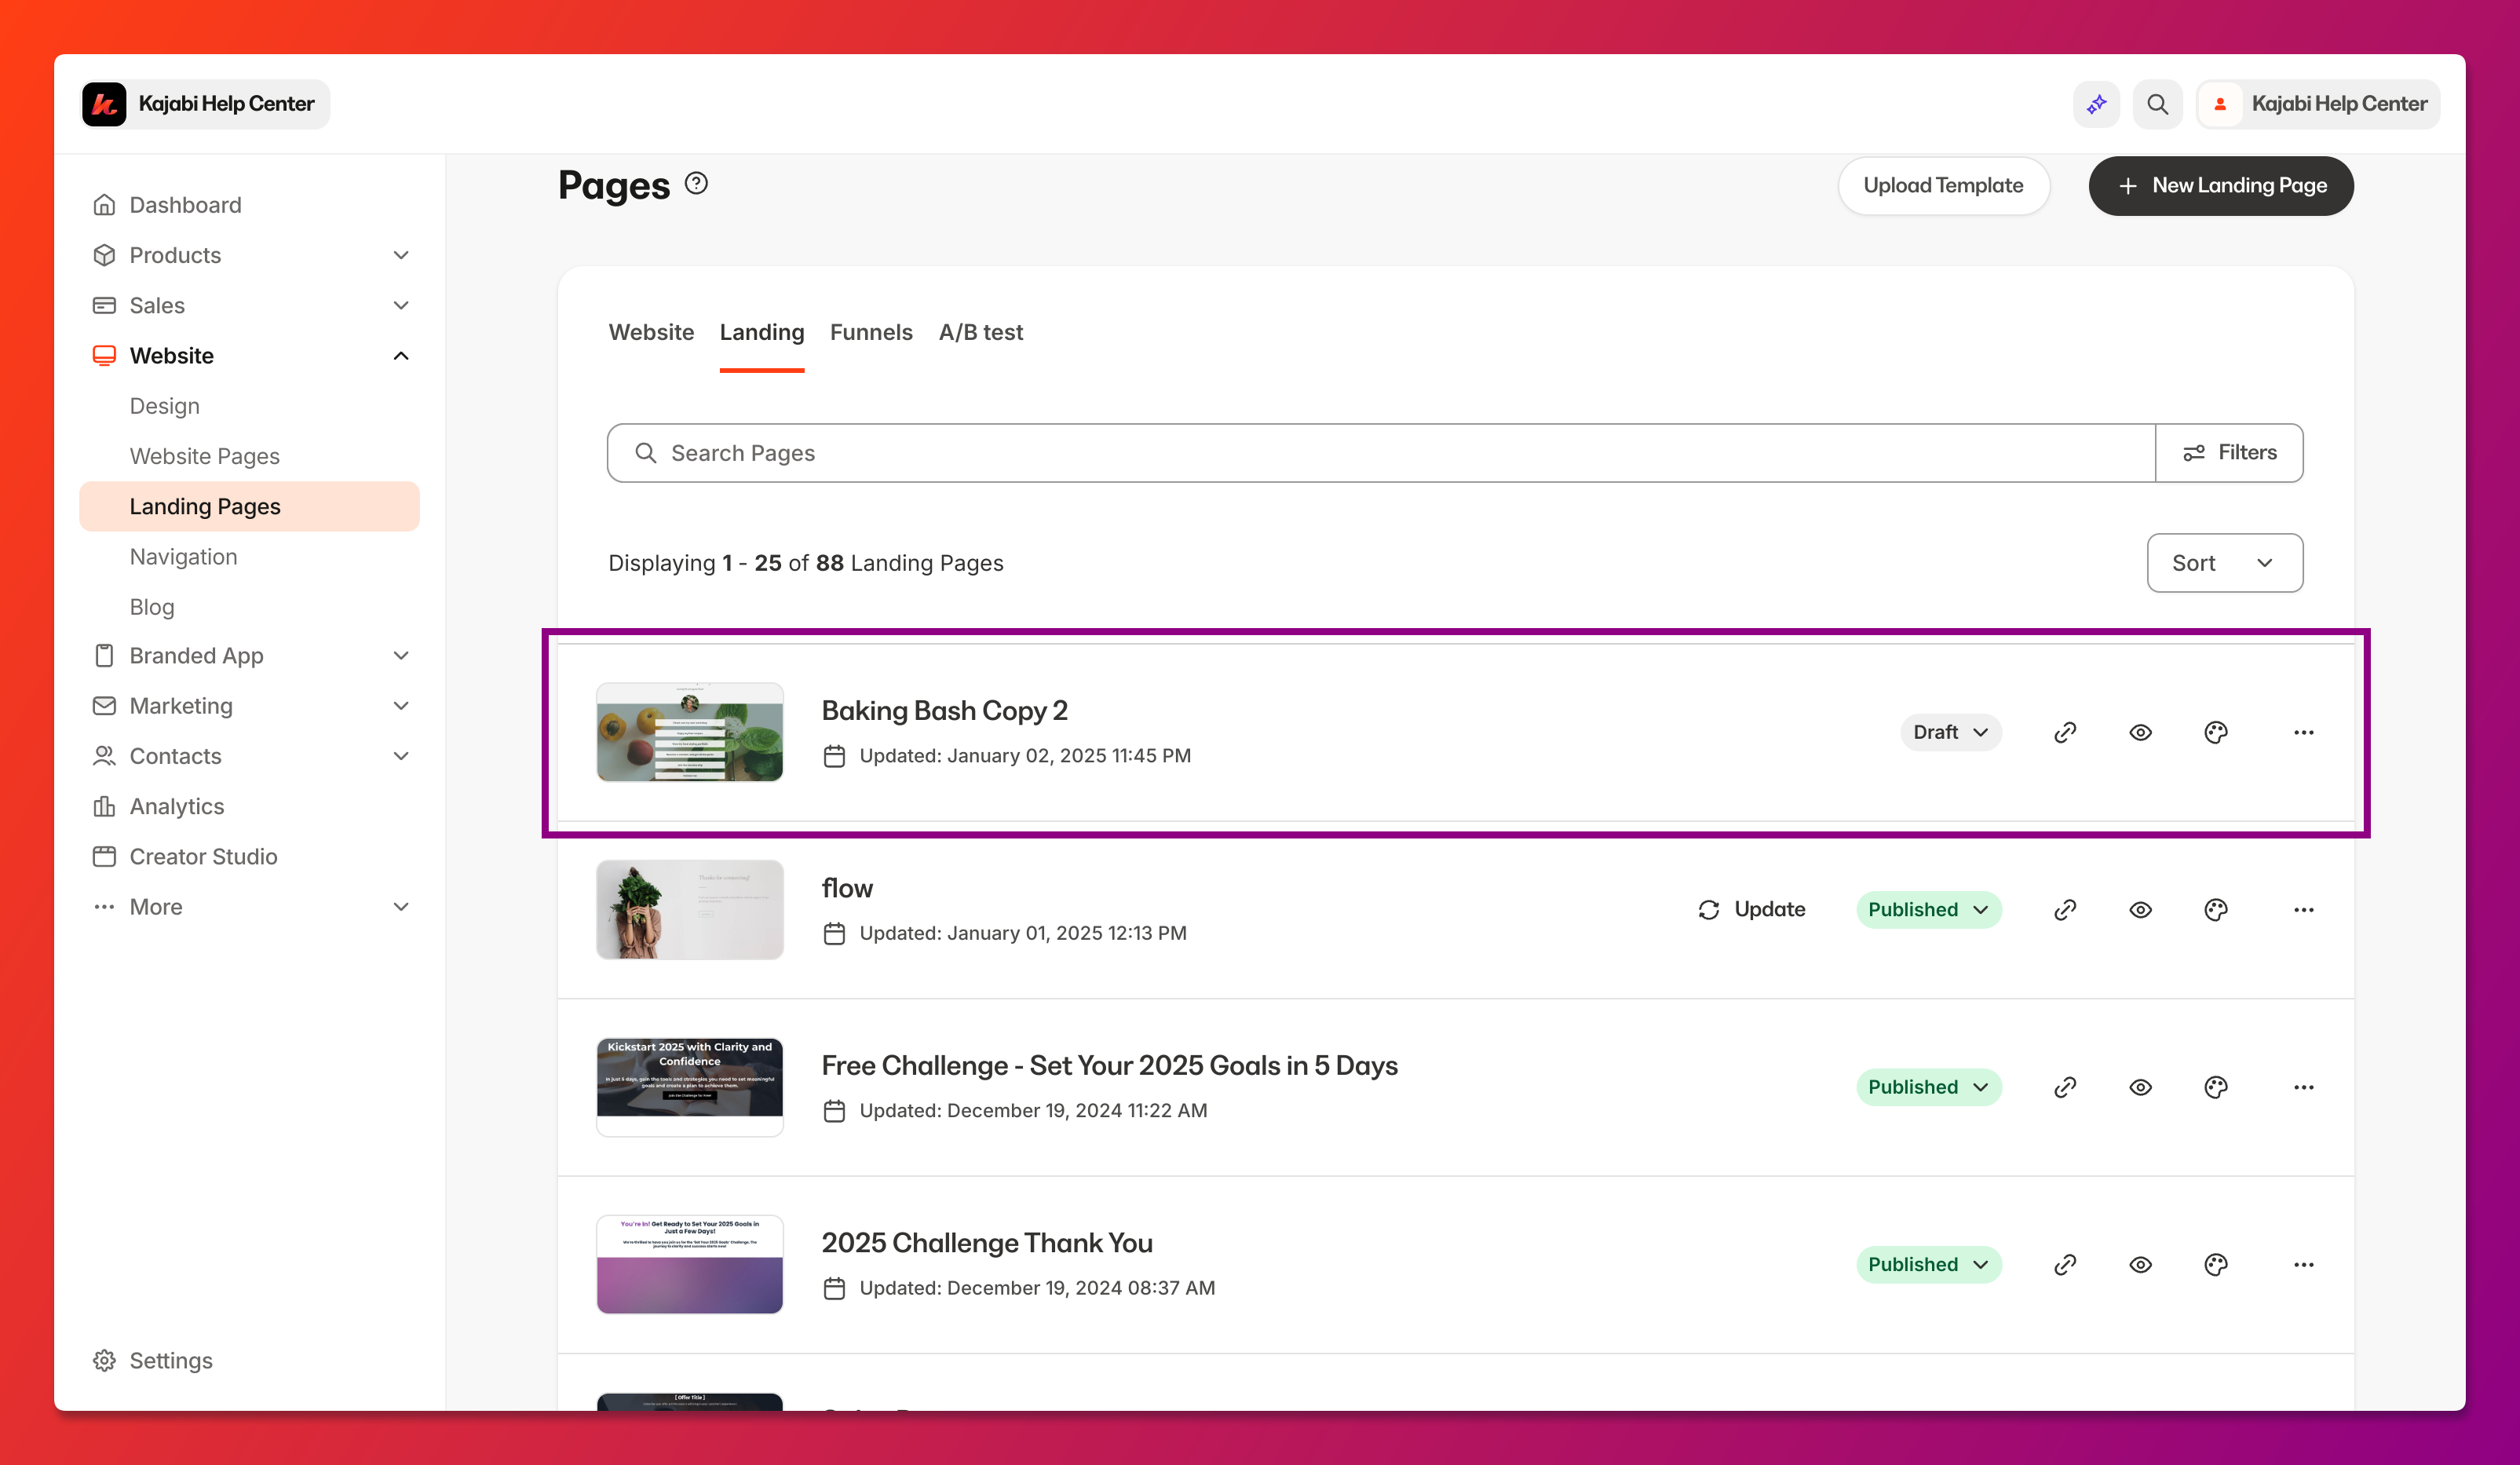Click the Search Pages input field
Image resolution: width=2520 pixels, height=1465 pixels.
pos(1381,453)
